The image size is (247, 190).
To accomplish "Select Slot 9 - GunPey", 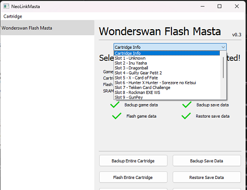I will point(167,97).
